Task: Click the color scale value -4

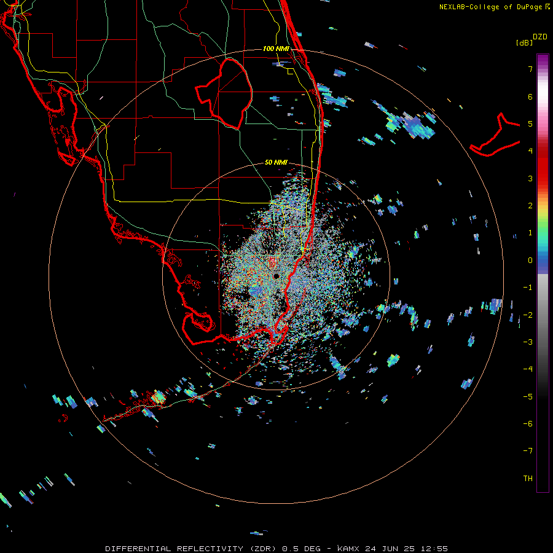Action: [528, 369]
